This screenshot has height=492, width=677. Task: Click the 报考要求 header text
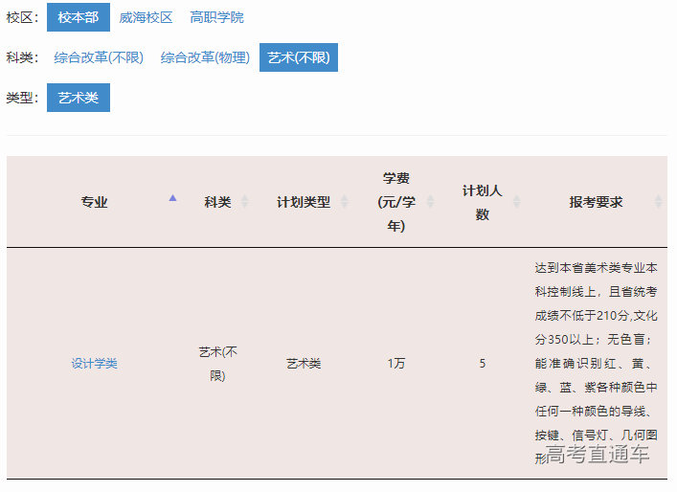[596, 202]
